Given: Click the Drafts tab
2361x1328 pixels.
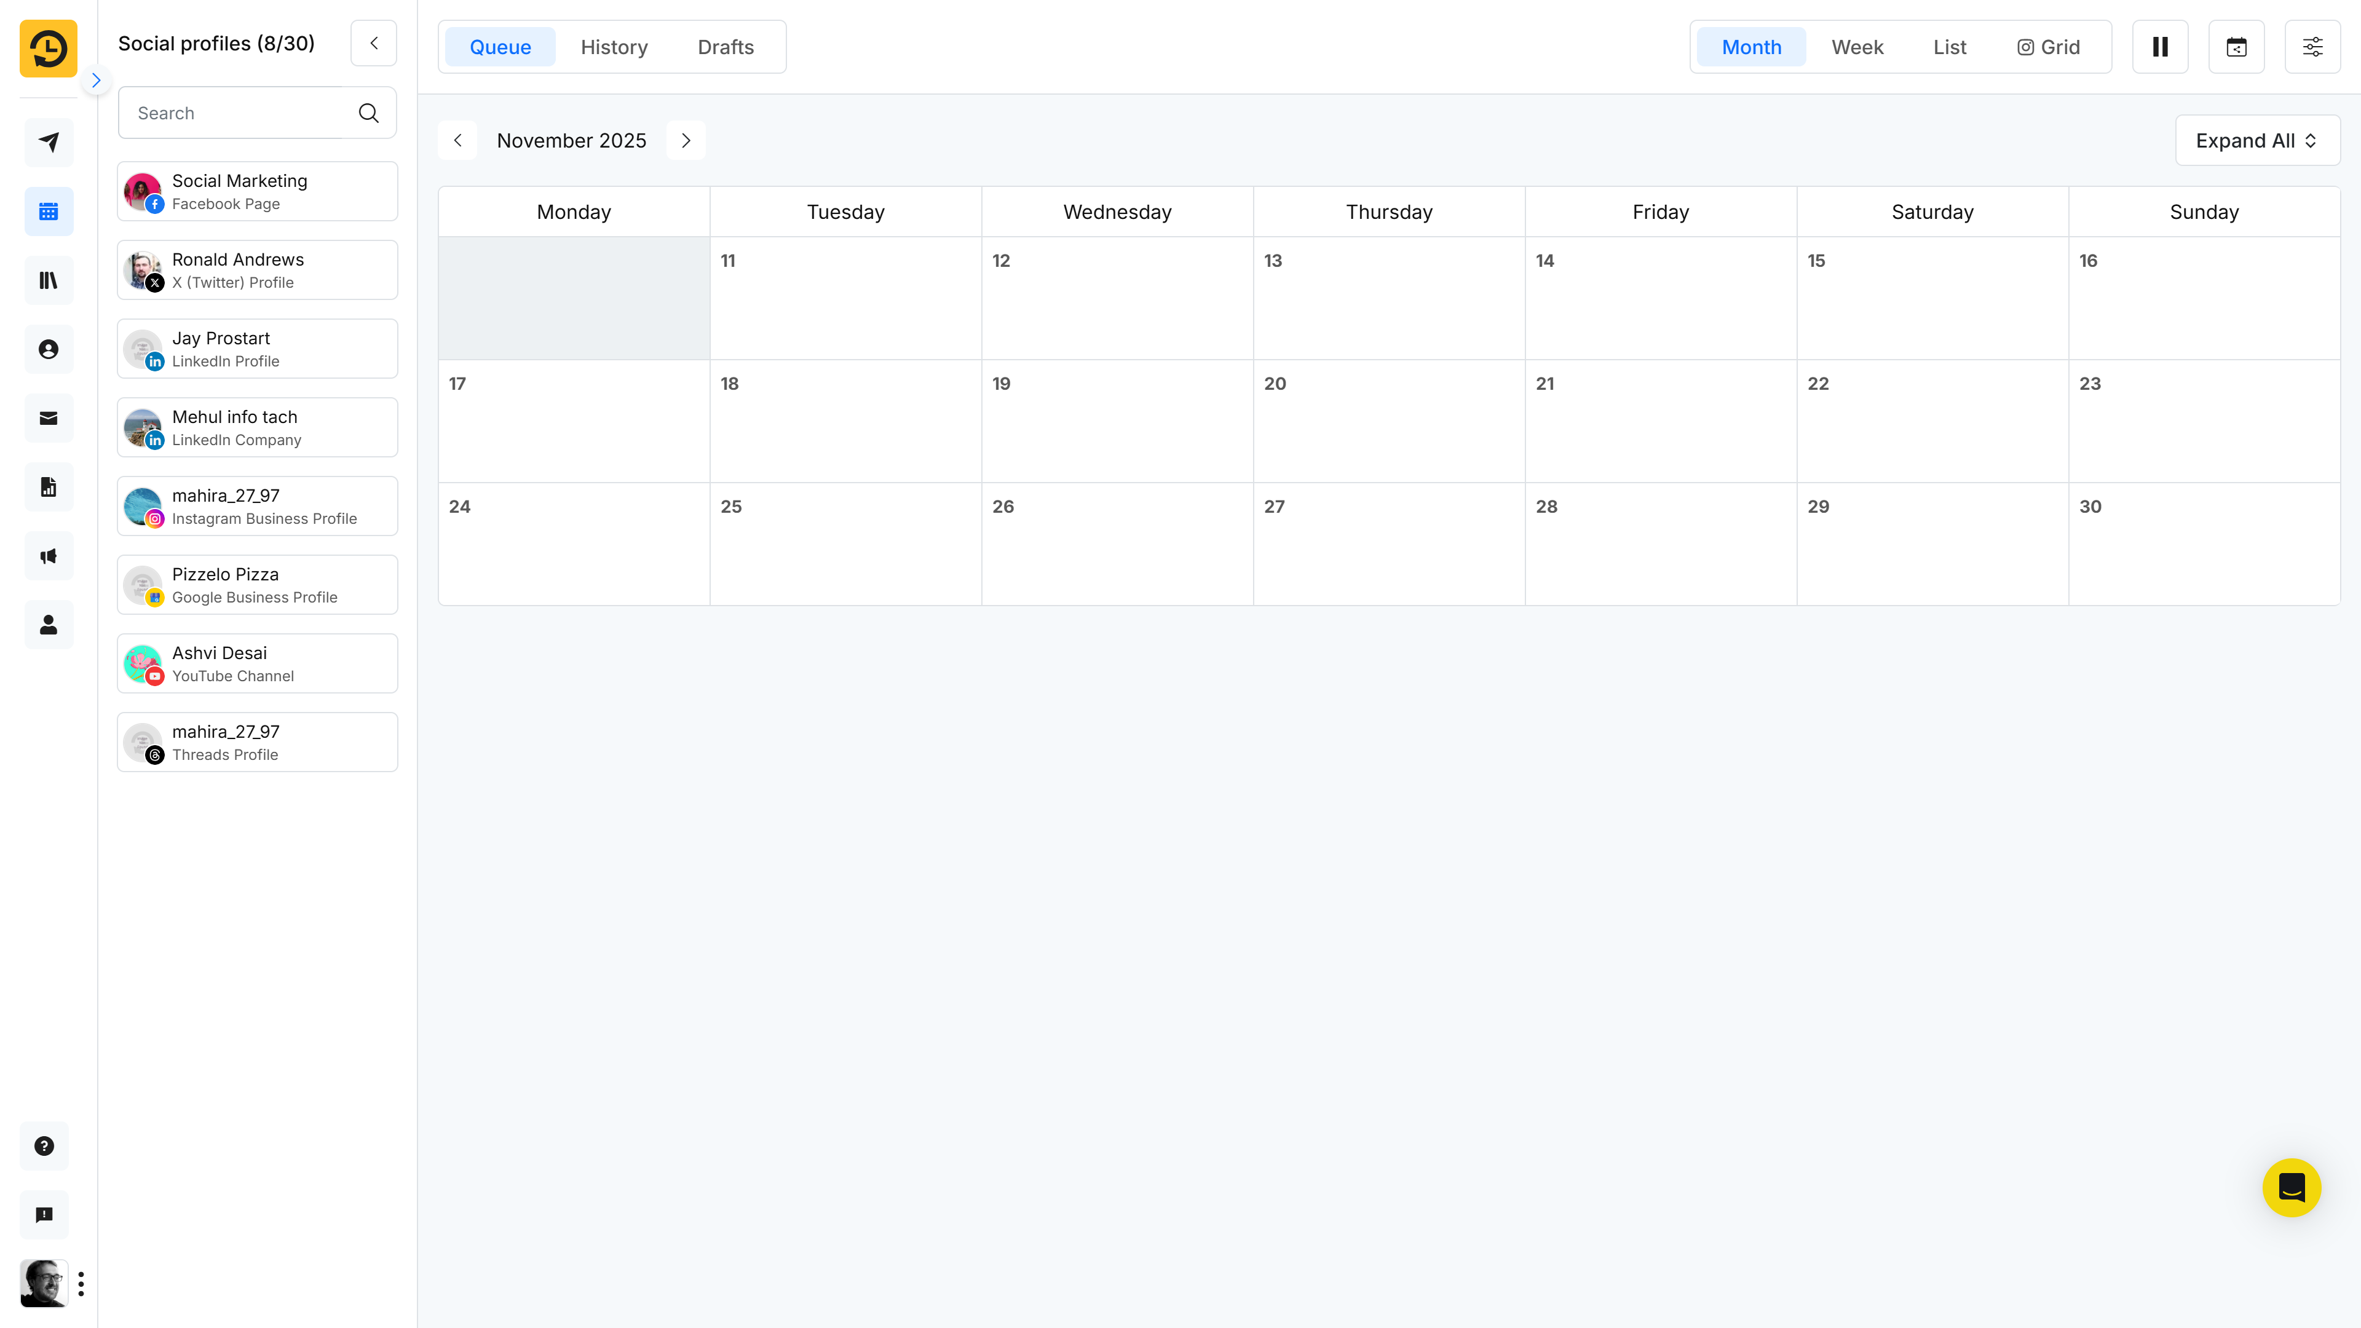Looking at the screenshot, I should [x=725, y=47].
